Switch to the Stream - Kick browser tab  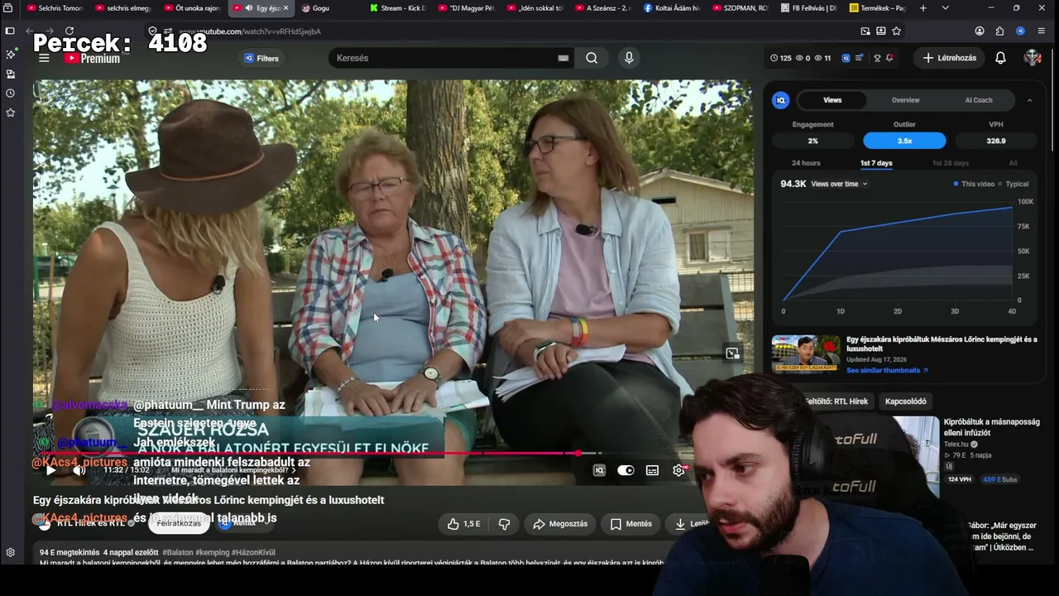[397, 8]
